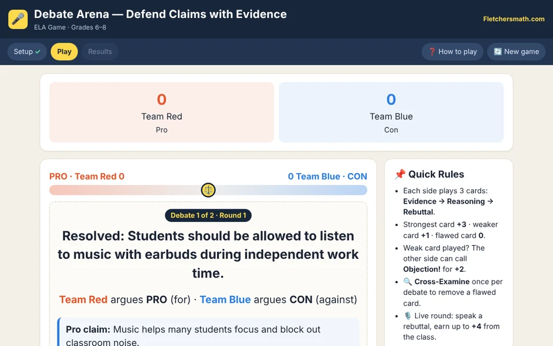Image resolution: width=553 pixels, height=346 pixels.
Task: Open the How to play help
Action: (x=452, y=51)
